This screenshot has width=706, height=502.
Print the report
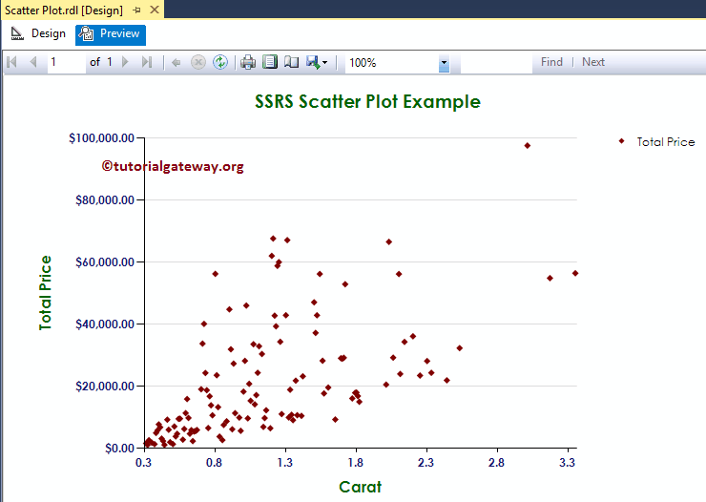248,62
